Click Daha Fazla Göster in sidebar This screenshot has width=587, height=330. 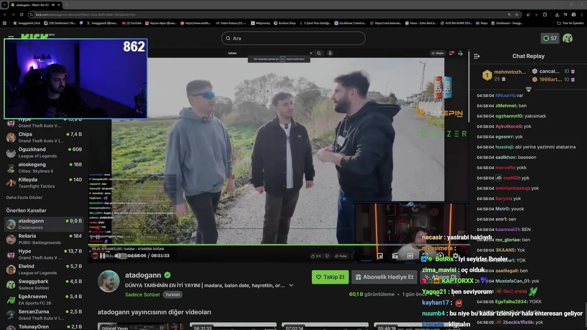click(24, 198)
